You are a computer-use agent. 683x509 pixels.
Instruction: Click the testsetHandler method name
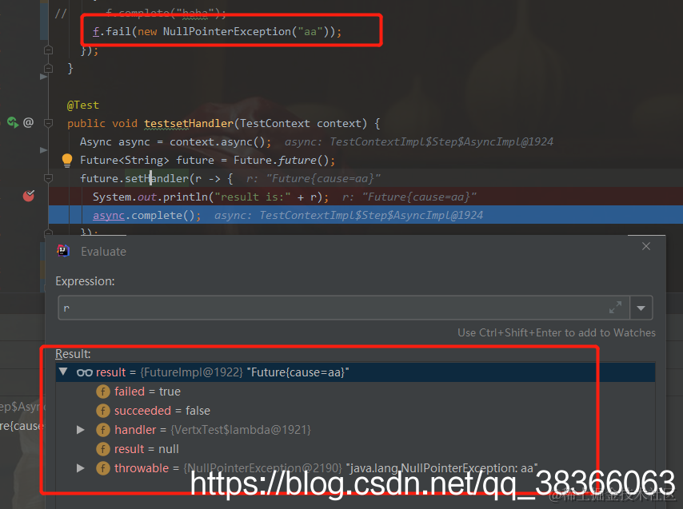tap(189, 124)
